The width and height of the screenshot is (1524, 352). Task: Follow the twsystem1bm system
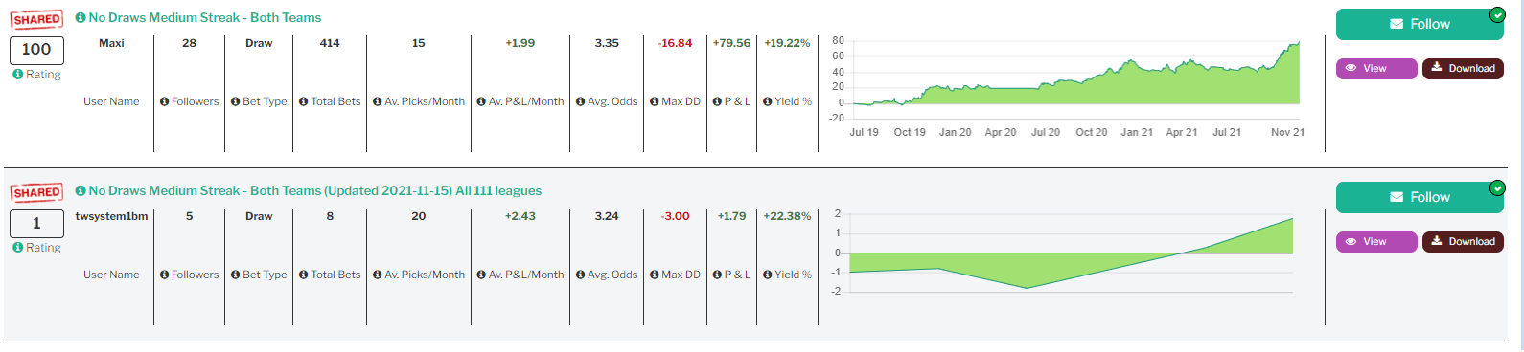[x=1420, y=197]
